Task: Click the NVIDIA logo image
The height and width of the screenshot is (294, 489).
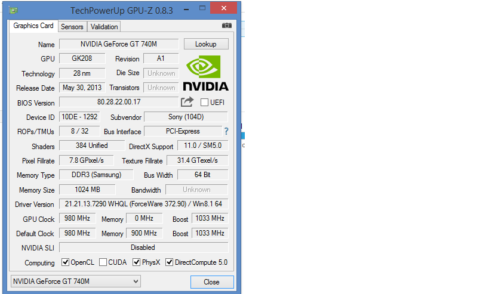Action: point(205,73)
